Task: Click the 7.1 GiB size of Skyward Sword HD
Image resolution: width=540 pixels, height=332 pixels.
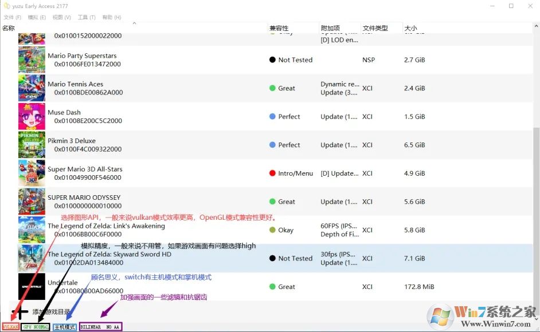Action: (x=414, y=258)
